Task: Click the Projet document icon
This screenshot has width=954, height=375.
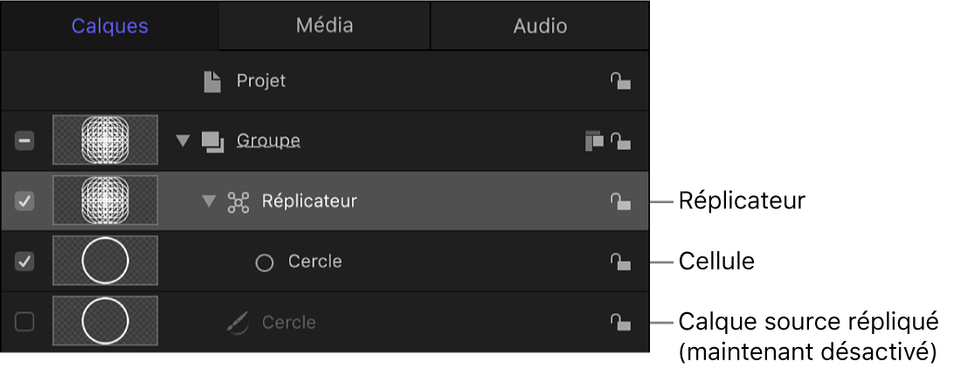Action: tap(211, 82)
